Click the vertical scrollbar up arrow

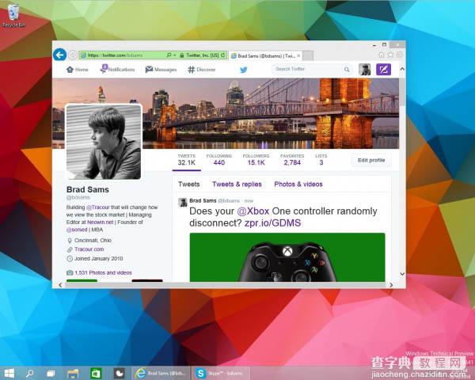tap(402, 69)
